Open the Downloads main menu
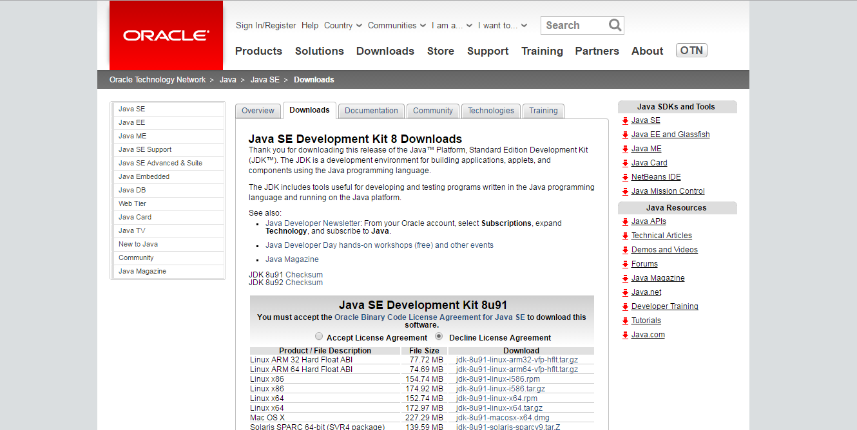 point(385,51)
